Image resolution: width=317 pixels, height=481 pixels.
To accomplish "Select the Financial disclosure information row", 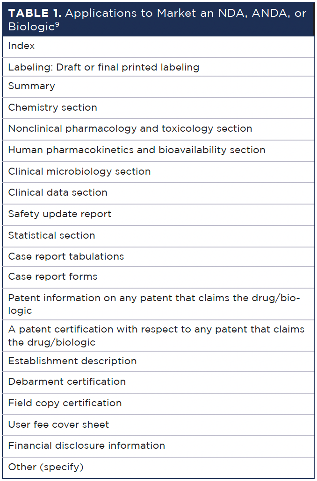I will pyautogui.click(x=158, y=446).
